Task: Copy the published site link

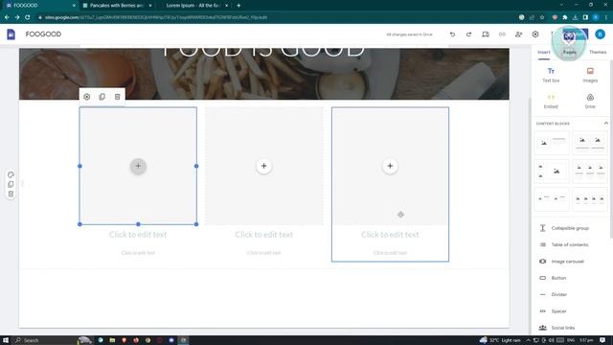Action: (x=502, y=34)
